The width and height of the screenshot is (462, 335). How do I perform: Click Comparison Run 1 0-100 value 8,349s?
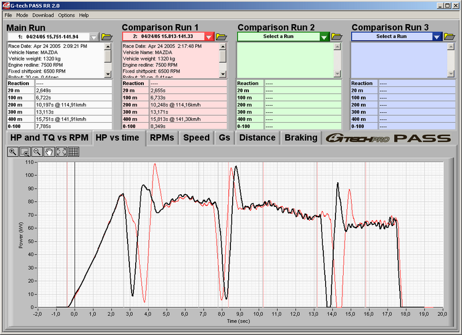point(188,126)
